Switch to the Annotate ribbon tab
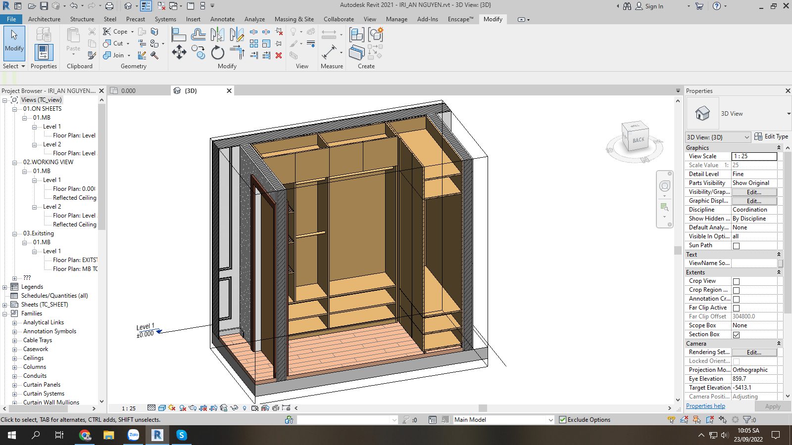Image resolution: width=792 pixels, height=445 pixels. 222,19
